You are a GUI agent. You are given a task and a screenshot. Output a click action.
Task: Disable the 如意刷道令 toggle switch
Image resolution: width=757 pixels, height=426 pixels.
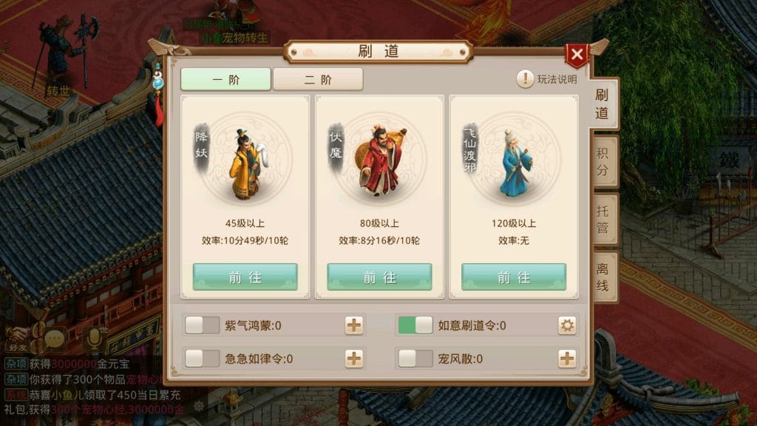coord(415,325)
